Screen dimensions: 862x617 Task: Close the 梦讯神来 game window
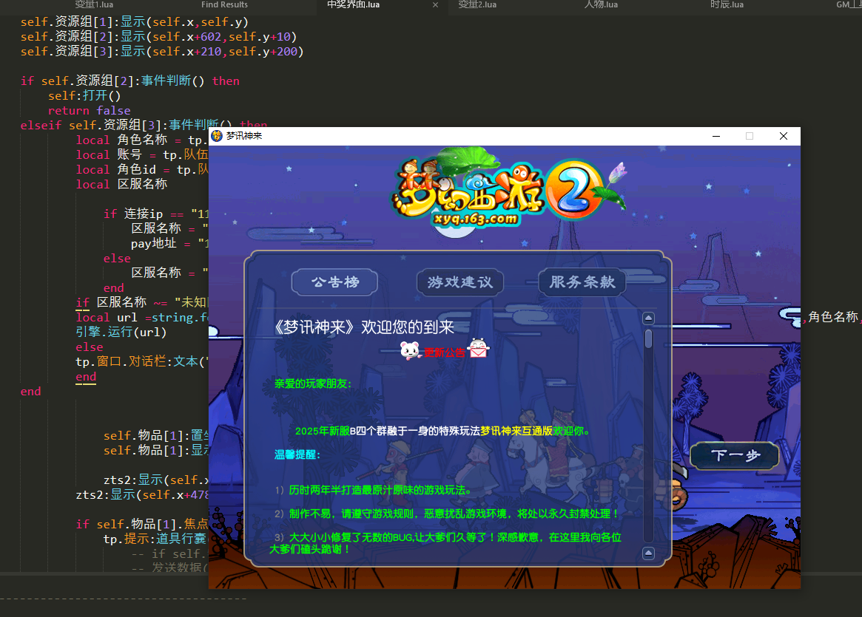(x=784, y=136)
